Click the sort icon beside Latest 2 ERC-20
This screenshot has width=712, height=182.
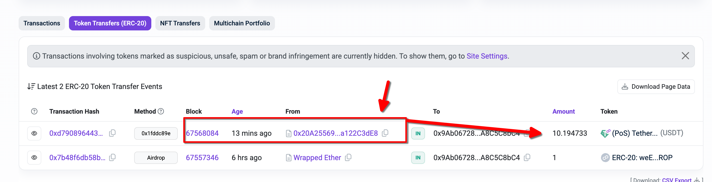(x=31, y=86)
